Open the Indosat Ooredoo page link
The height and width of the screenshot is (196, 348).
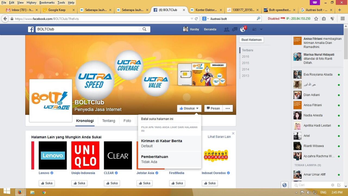214,173
